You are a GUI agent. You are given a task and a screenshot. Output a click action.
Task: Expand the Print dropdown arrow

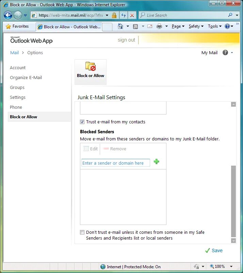tap(166, 26)
